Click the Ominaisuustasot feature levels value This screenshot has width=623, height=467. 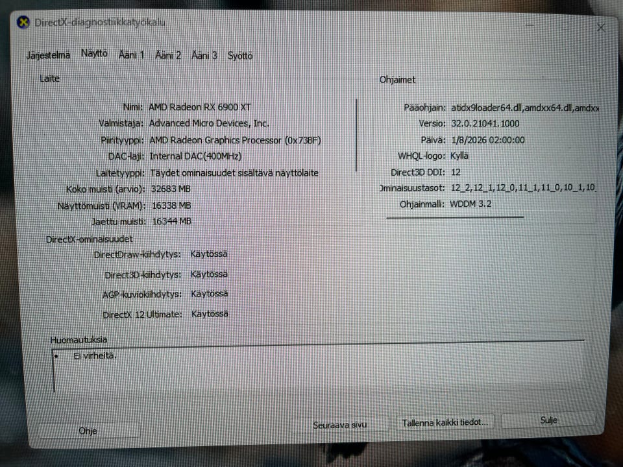coord(523,187)
